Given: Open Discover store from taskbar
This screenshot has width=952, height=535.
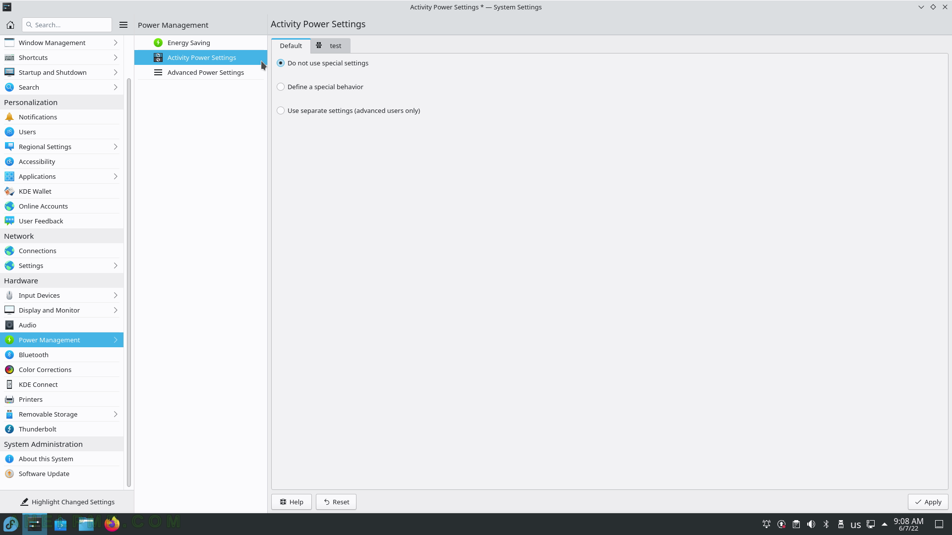Looking at the screenshot, I should [60, 524].
